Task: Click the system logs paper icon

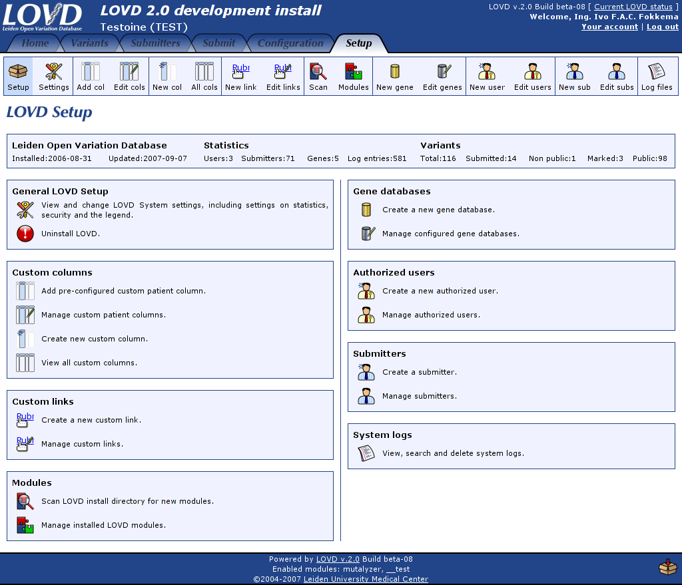Action: 366,453
